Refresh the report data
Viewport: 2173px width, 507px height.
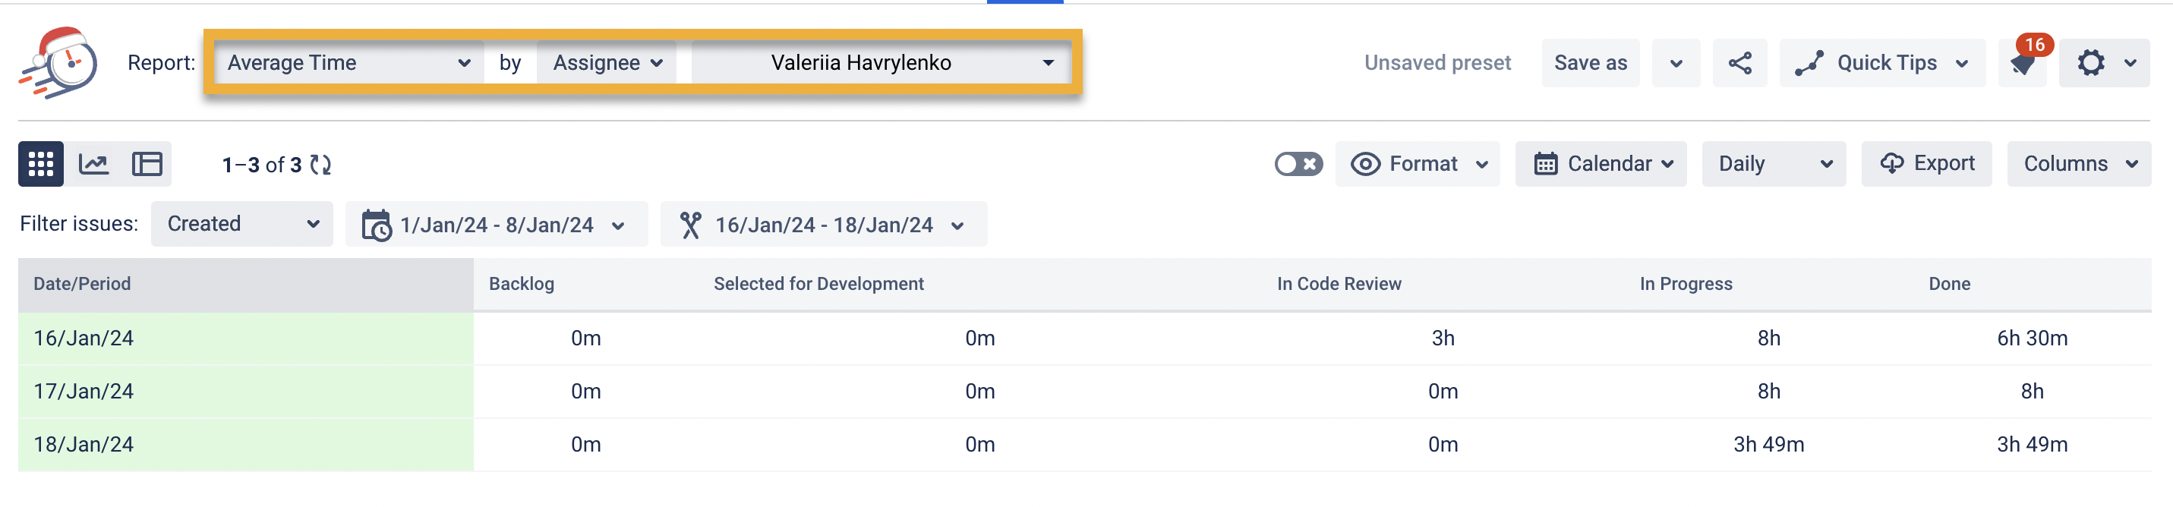tap(320, 165)
